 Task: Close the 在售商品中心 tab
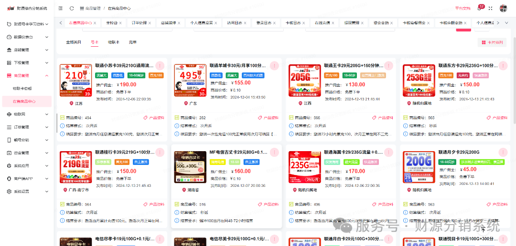click(95, 23)
